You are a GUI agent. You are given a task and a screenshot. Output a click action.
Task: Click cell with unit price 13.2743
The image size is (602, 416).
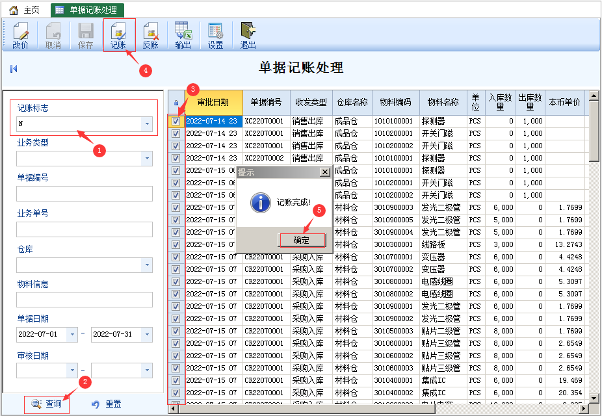[565, 244]
